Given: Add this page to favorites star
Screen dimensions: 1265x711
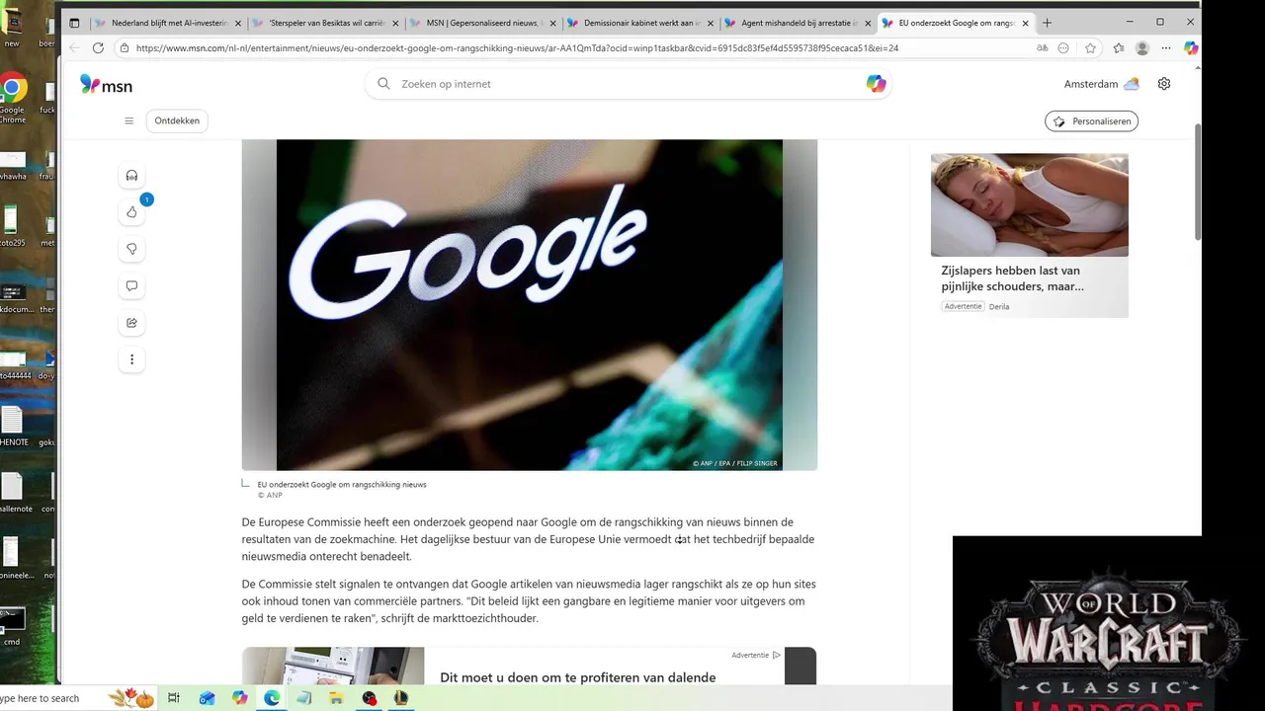Looking at the screenshot, I should 1090,47.
